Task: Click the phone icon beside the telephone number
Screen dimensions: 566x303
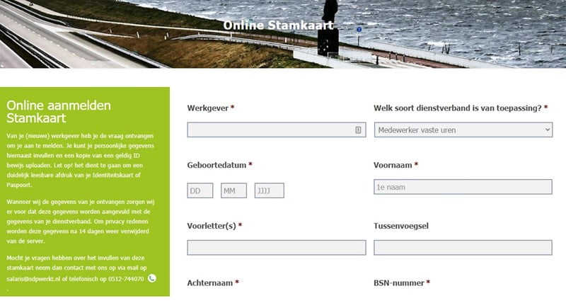Action: (151, 278)
